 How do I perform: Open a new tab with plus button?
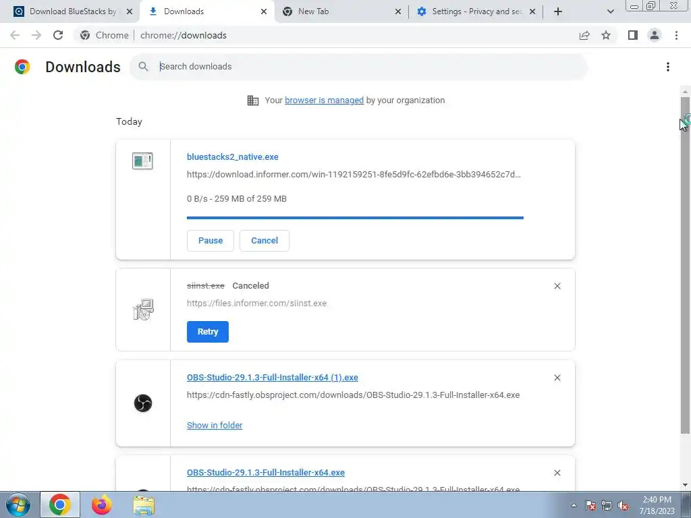[x=558, y=11]
